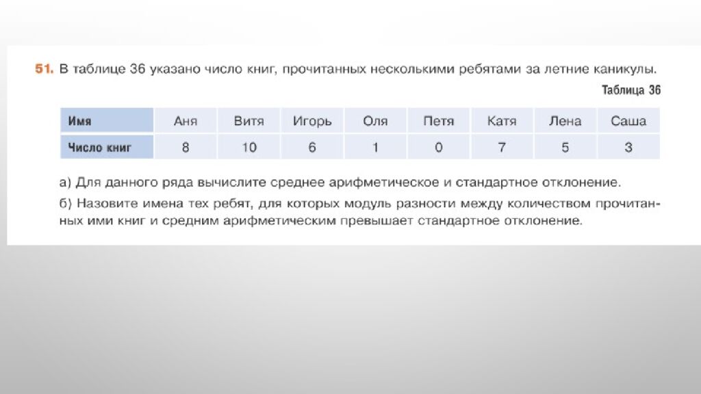701x394 pixels.
Task: Select the name Лена
Action: [564, 120]
